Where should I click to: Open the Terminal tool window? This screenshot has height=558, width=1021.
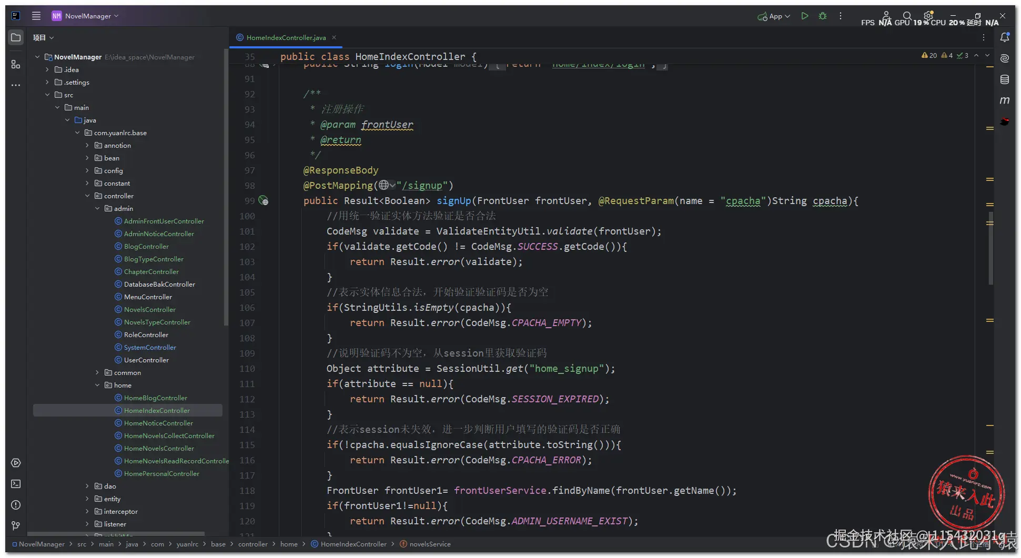(x=16, y=484)
